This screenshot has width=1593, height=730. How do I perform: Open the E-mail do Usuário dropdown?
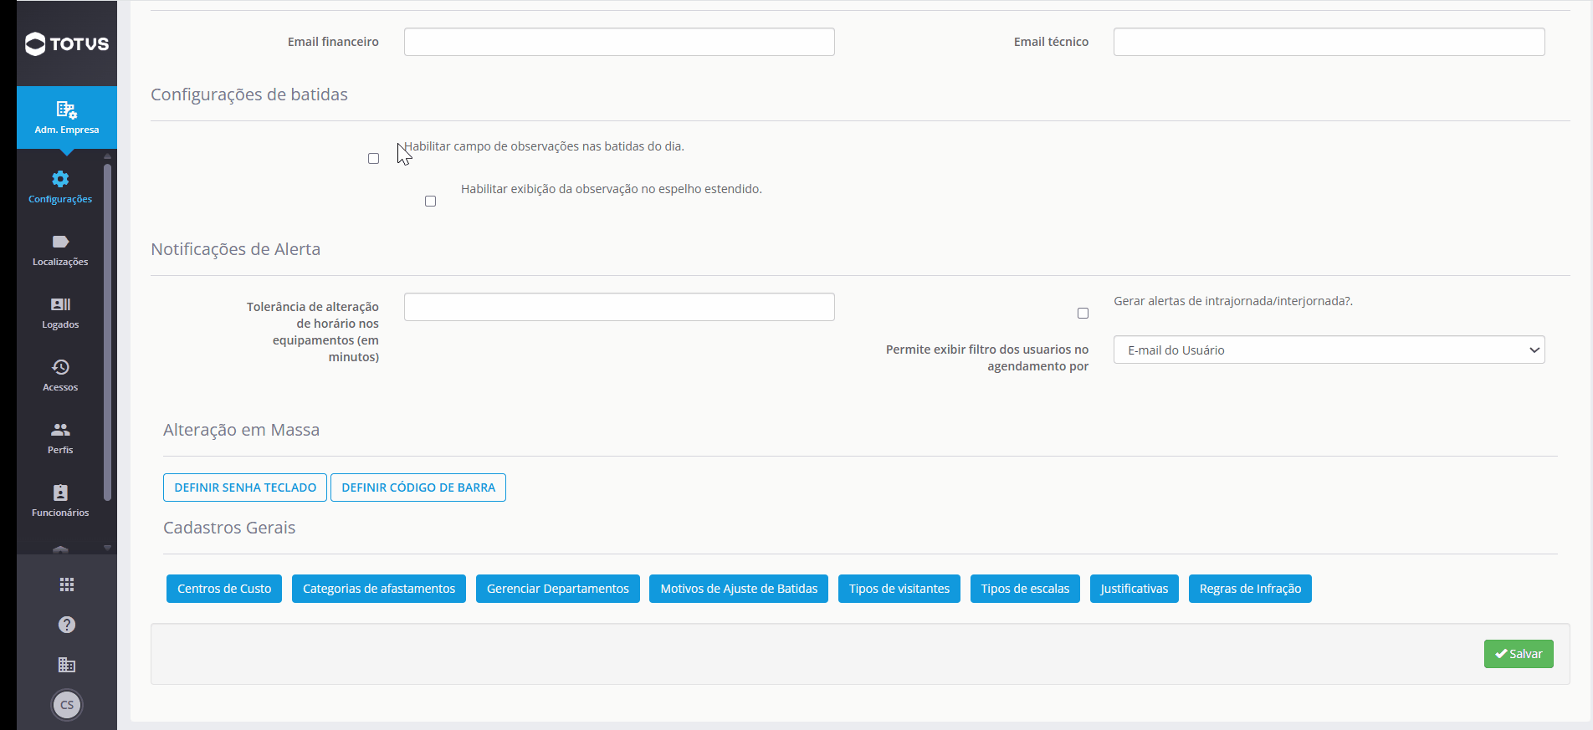[1329, 350]
